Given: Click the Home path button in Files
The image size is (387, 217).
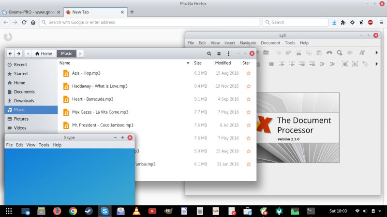Looking at the screenshot, I should [44, 54].
